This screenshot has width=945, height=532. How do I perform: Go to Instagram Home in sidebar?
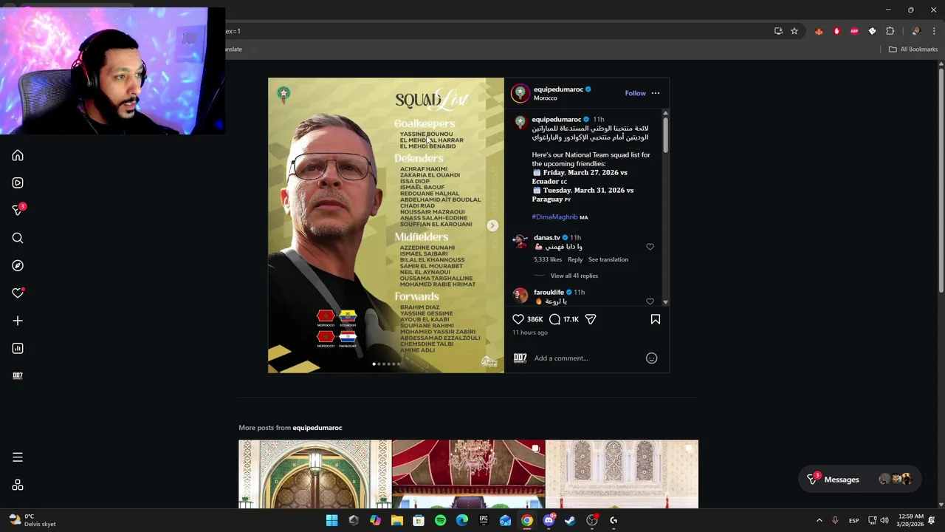point(18,156)
